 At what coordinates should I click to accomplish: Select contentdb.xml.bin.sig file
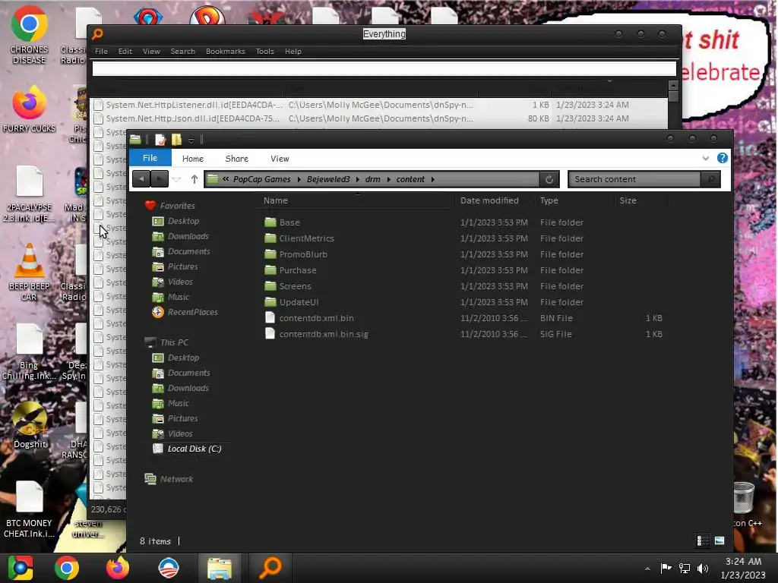pyautogui.click(x=324, y=334)
